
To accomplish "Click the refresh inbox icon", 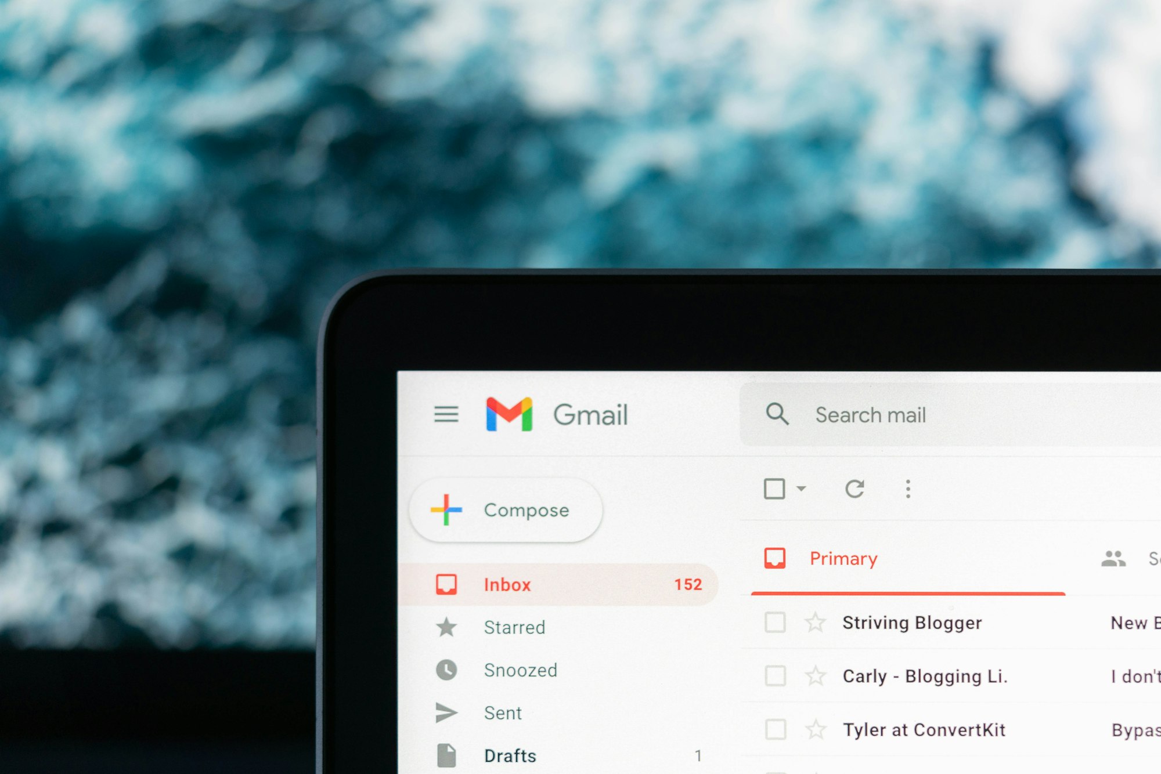I will pyautogui.click(x=855, y=488).
